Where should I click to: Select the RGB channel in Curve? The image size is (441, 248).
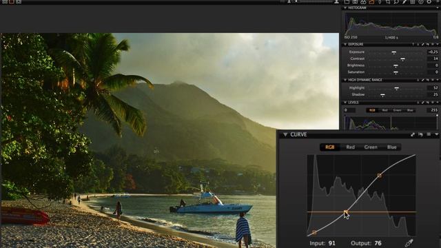(x=329, y=147)
